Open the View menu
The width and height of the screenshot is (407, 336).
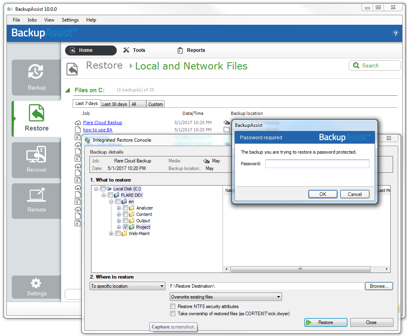click(x=49, y=20)
